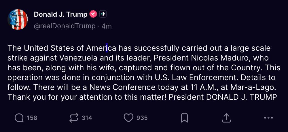
Task: Click the 158 reply count
Action: [32, 118]
